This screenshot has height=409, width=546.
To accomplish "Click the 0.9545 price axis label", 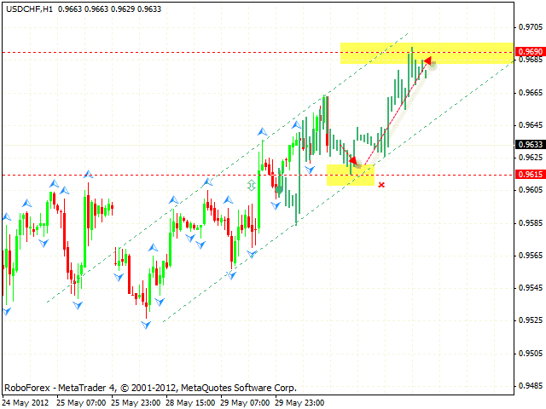I will [x=529, y=288].
